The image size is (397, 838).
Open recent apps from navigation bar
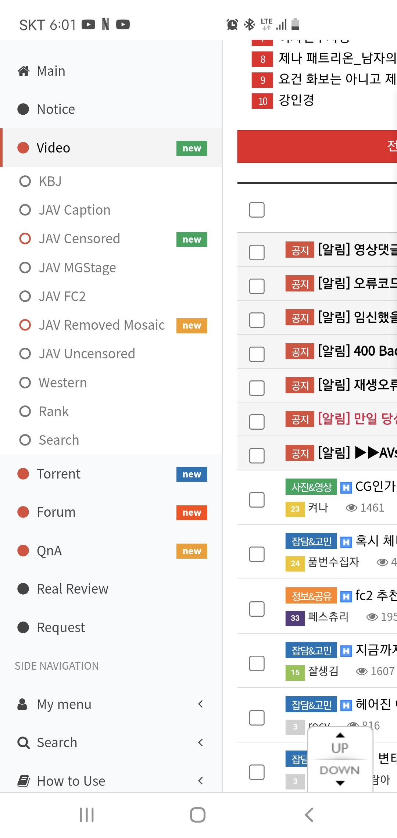coord(87,815)
